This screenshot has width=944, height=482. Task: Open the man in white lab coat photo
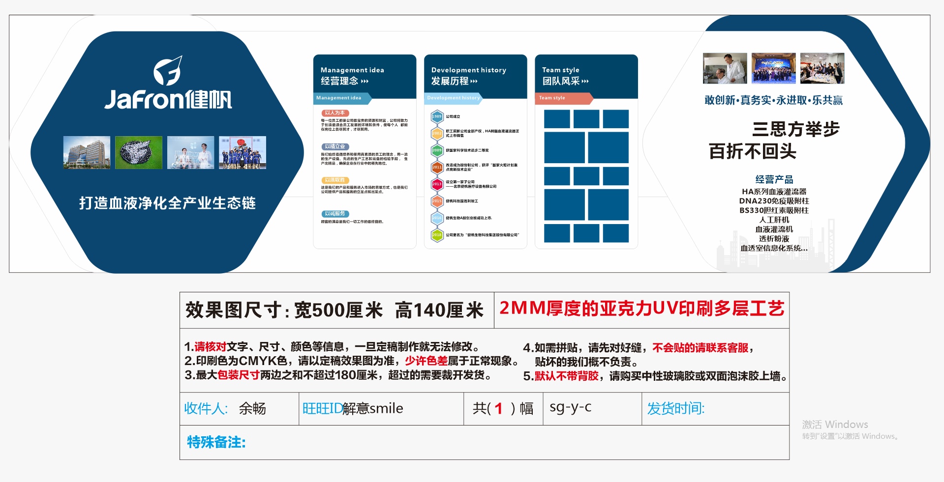(725, 68)
